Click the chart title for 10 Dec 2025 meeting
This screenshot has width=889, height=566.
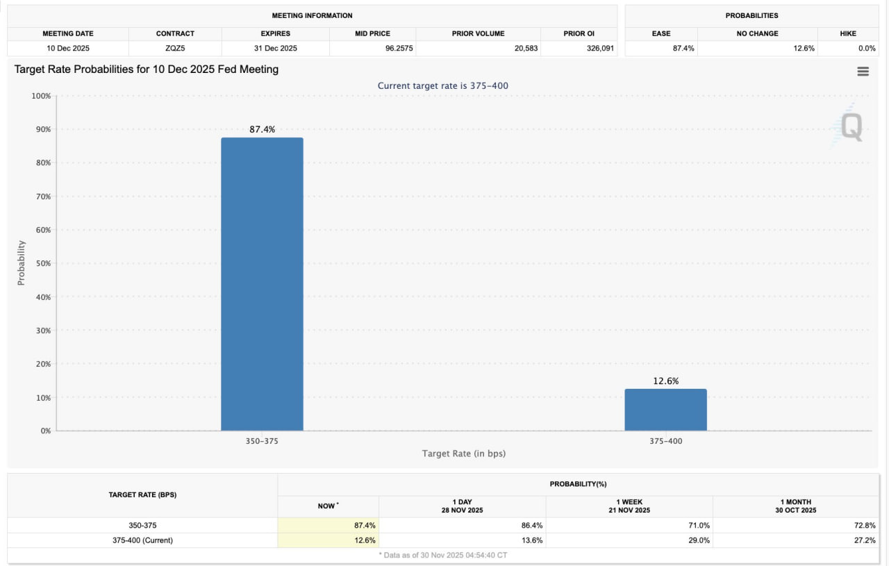pos(147,69)
